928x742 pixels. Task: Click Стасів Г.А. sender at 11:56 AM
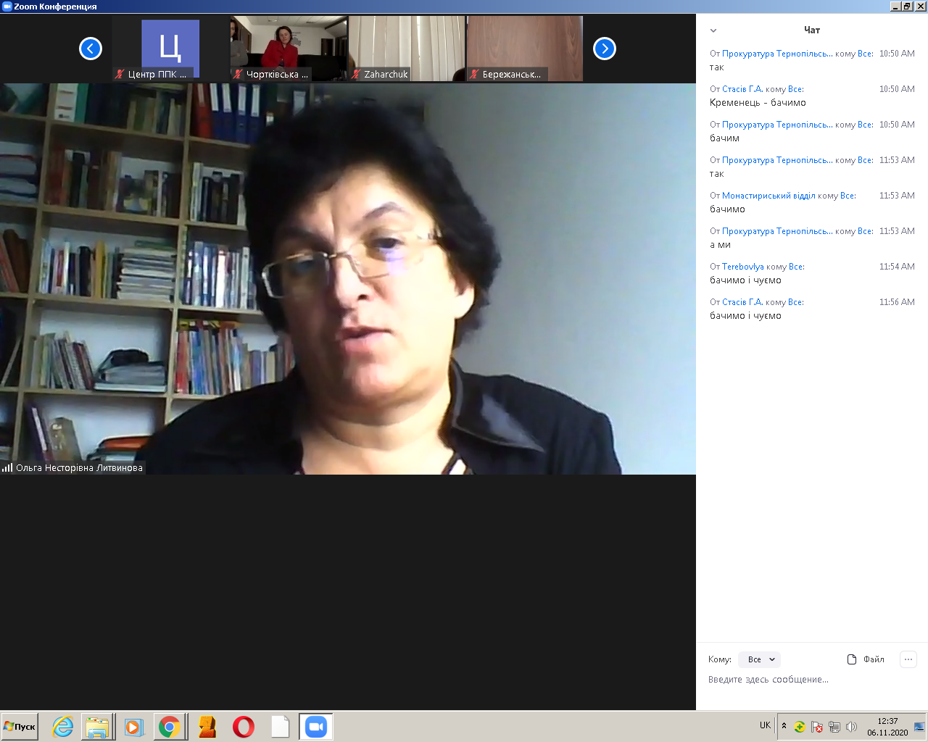point(742,302)
